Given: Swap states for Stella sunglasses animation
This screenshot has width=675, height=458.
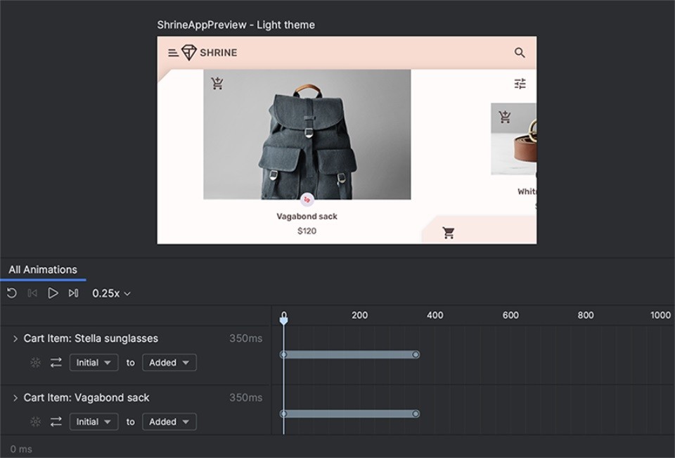Looking at the screenshot, I should pos(56,363).
